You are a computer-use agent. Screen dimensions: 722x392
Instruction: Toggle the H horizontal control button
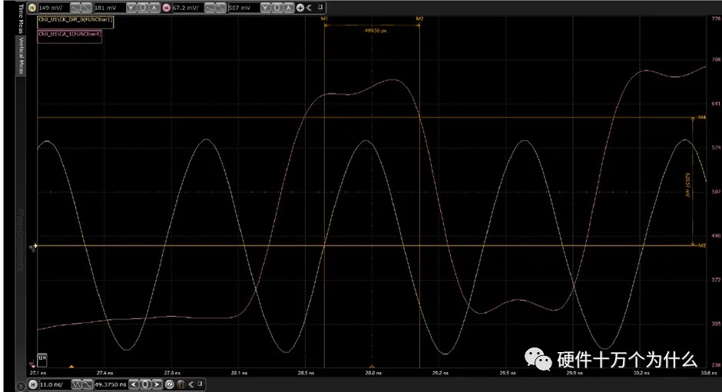tap(32, 383)
